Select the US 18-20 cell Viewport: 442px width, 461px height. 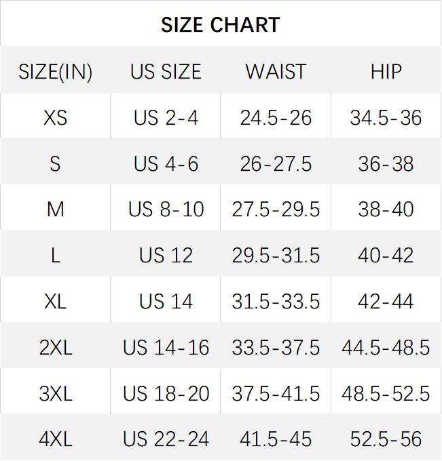(166, 394)
